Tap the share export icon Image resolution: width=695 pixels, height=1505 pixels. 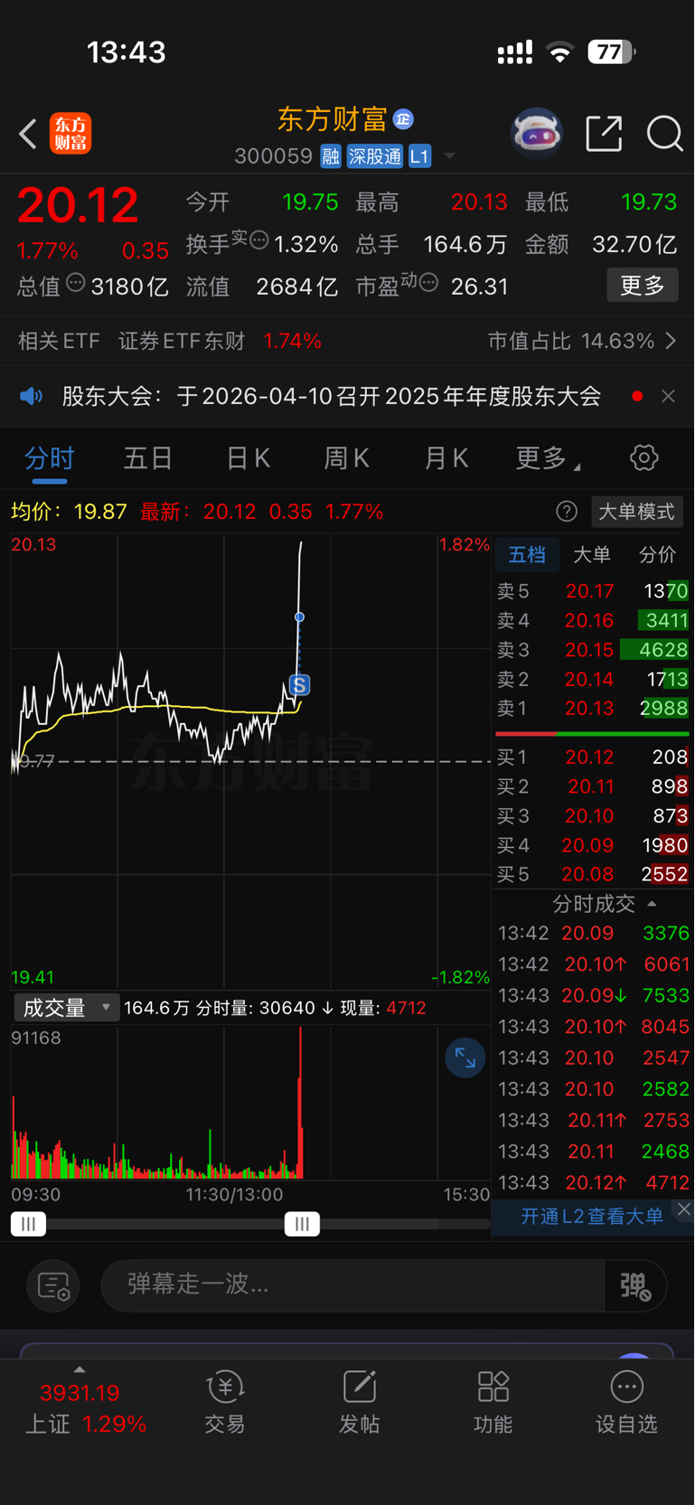[x=604, y=134]
